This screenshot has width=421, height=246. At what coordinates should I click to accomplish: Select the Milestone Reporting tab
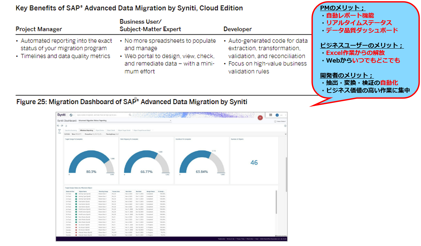86,130
